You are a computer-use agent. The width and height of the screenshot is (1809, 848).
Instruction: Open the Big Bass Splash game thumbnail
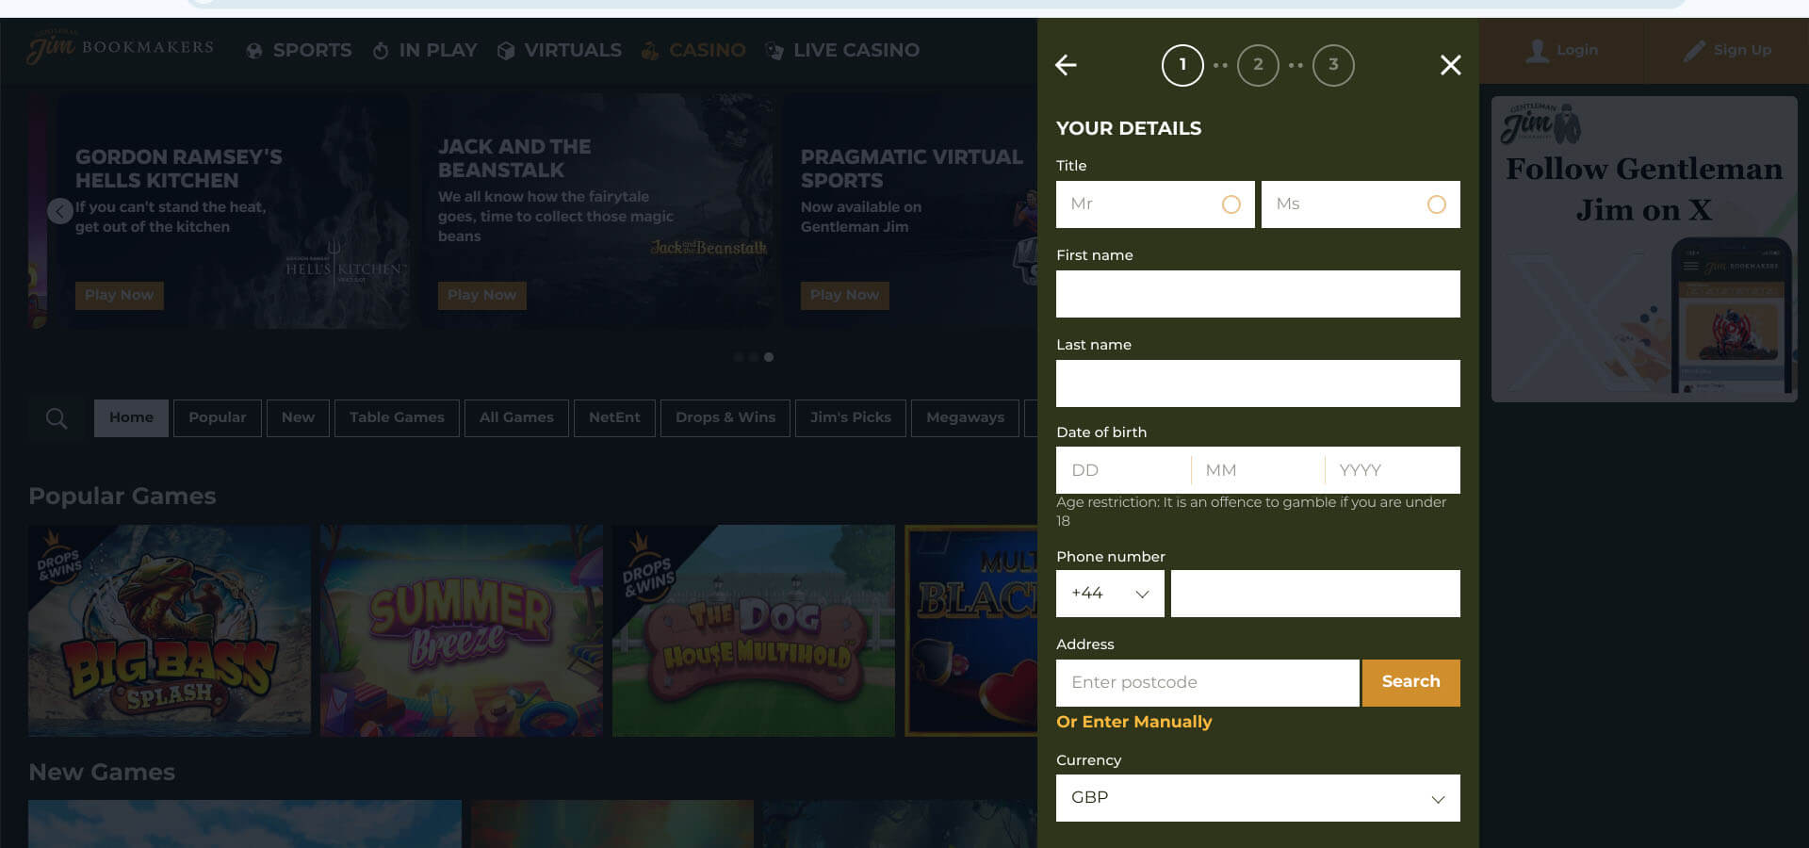[170, 630]
